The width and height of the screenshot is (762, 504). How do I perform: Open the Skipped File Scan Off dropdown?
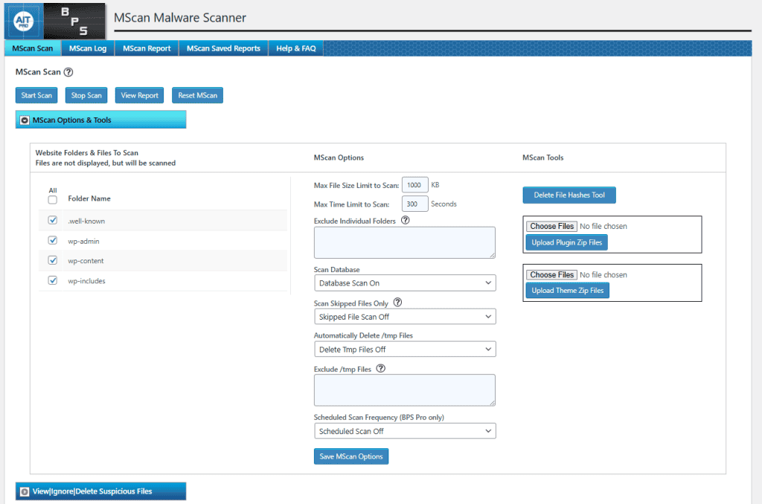point(405,317)
